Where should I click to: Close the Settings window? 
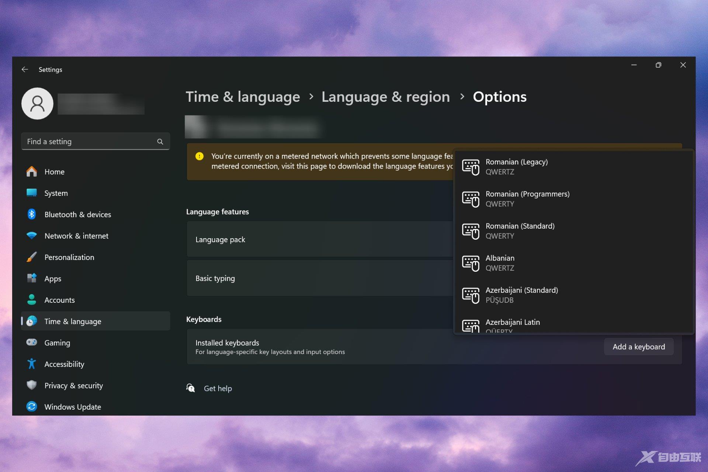tap(683, 65)
